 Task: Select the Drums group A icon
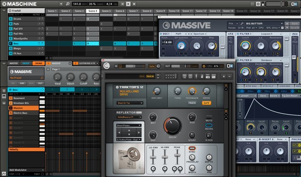(x=11, y=19)
